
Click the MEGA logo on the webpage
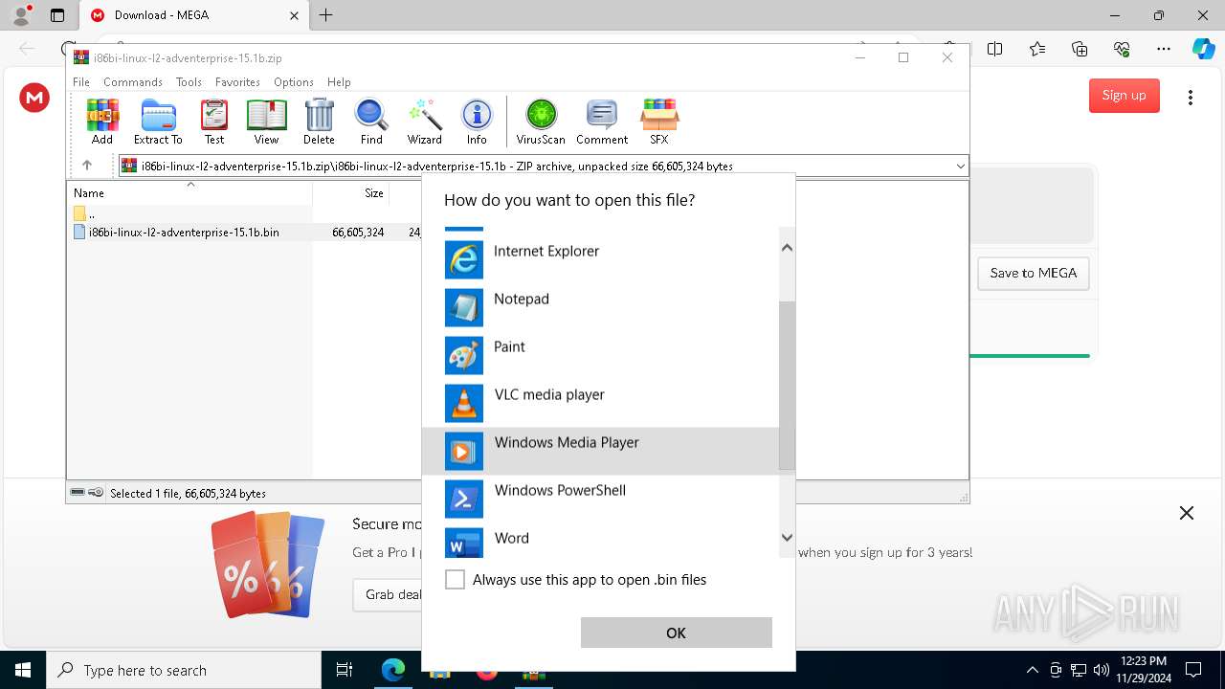[34, 97]
